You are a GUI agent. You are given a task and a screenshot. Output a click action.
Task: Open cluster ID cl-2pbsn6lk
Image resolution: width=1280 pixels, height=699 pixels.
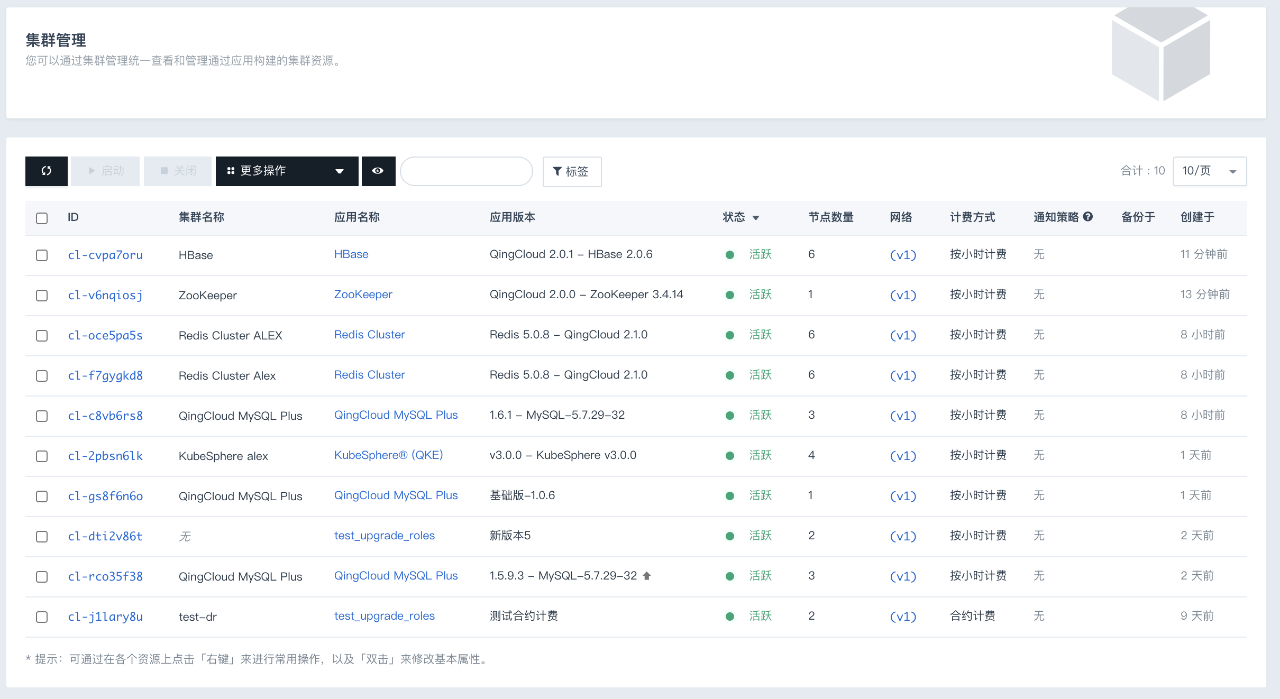(105, 456)
